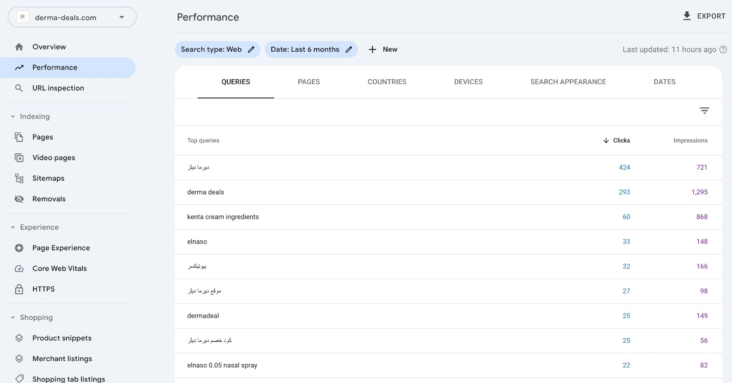Click the Shopping tab listings tag icon
732x383 pixels.
[x=19, y=378]
